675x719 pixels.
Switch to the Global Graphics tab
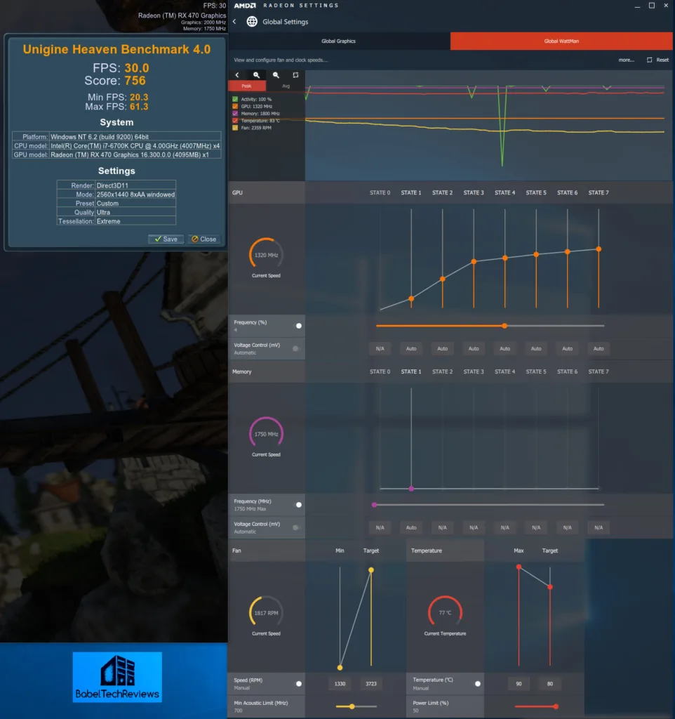(x=339, y=42)
